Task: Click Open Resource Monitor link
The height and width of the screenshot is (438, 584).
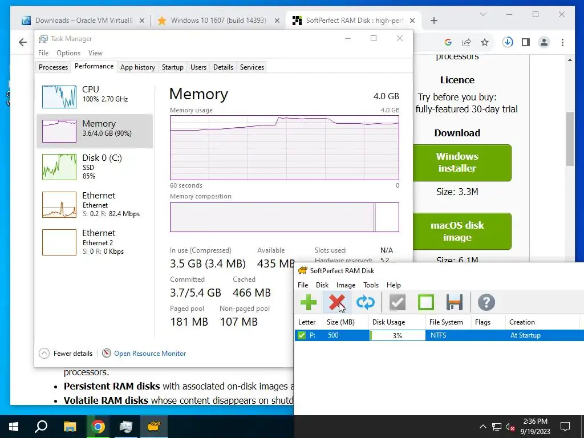Action: pos(150,354)
